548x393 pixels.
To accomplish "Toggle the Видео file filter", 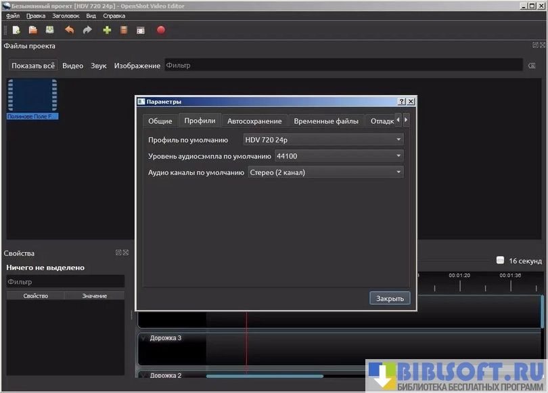I will click(73, 66).
